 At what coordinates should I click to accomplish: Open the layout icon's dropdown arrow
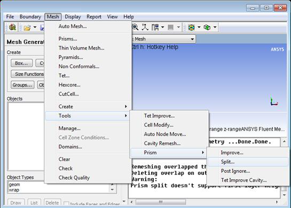(x=162, y=27)
